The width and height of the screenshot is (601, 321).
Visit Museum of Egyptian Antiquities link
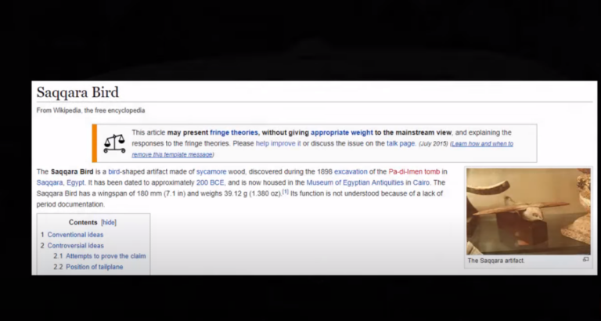[x=355, y=182]
